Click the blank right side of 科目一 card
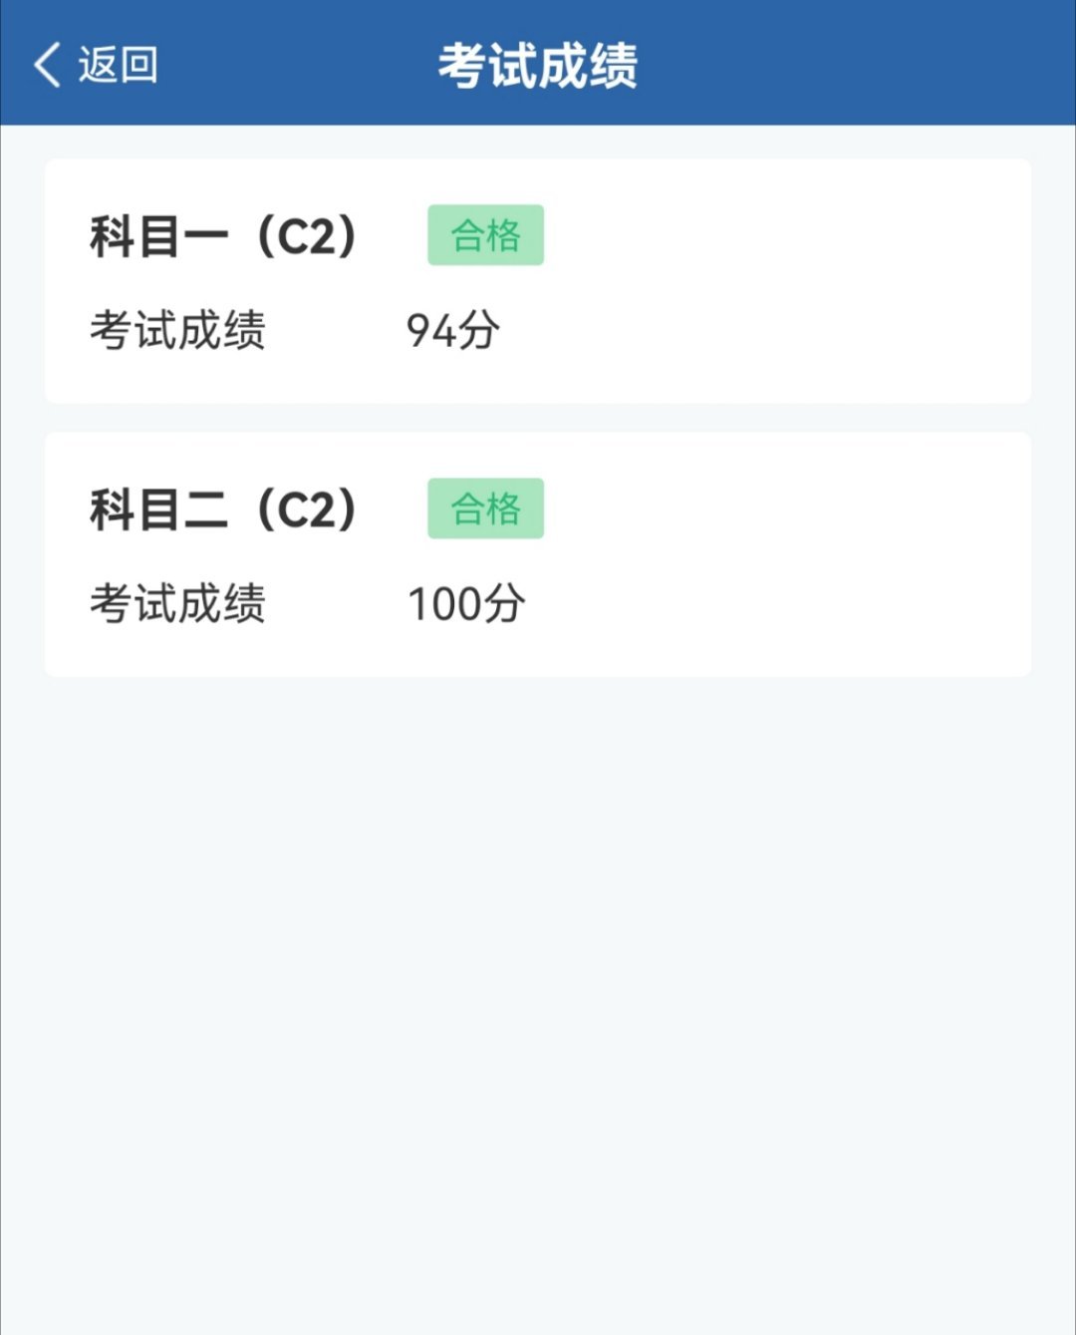 [x=797, y=281]
